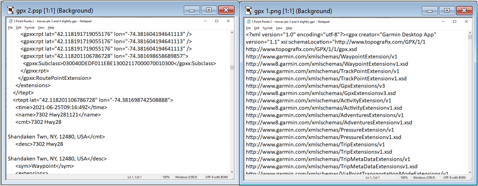
Task: Click Notepad's maximize button in gpx 2.psp window
Action: pos(217,21)
